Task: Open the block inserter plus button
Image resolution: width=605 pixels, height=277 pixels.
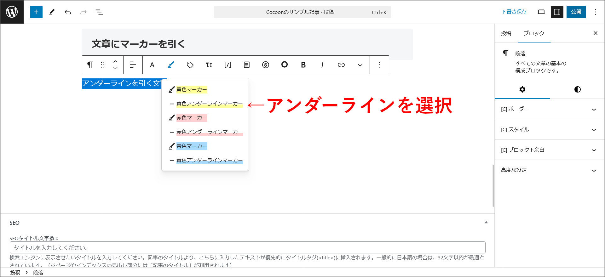Action: (x=36, y=12)
